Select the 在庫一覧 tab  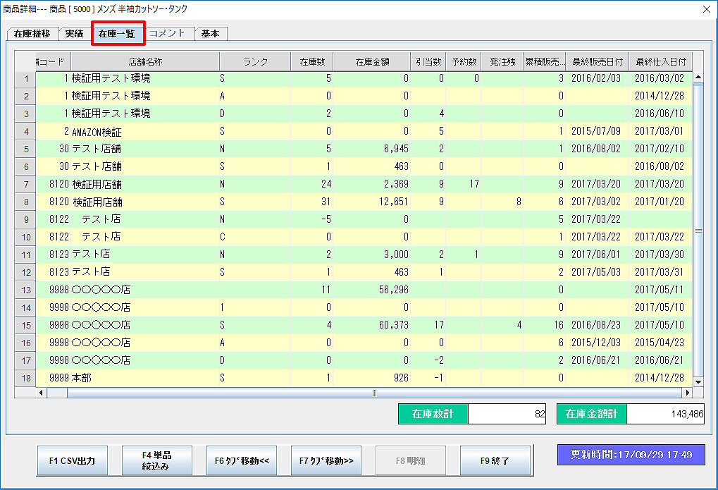tap(118, 34)
